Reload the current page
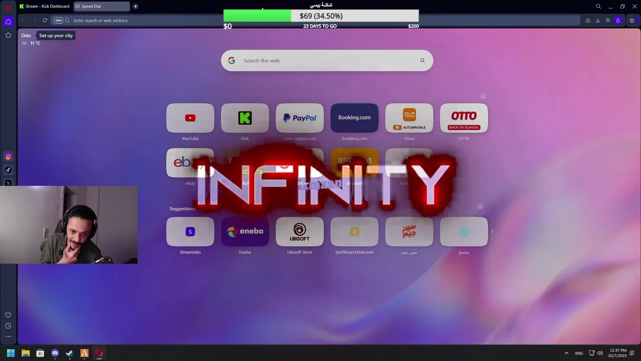 (45, 21)
